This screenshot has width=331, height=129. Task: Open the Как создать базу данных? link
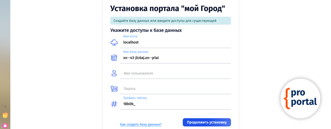pyautogui.click(x=141, y=124)
